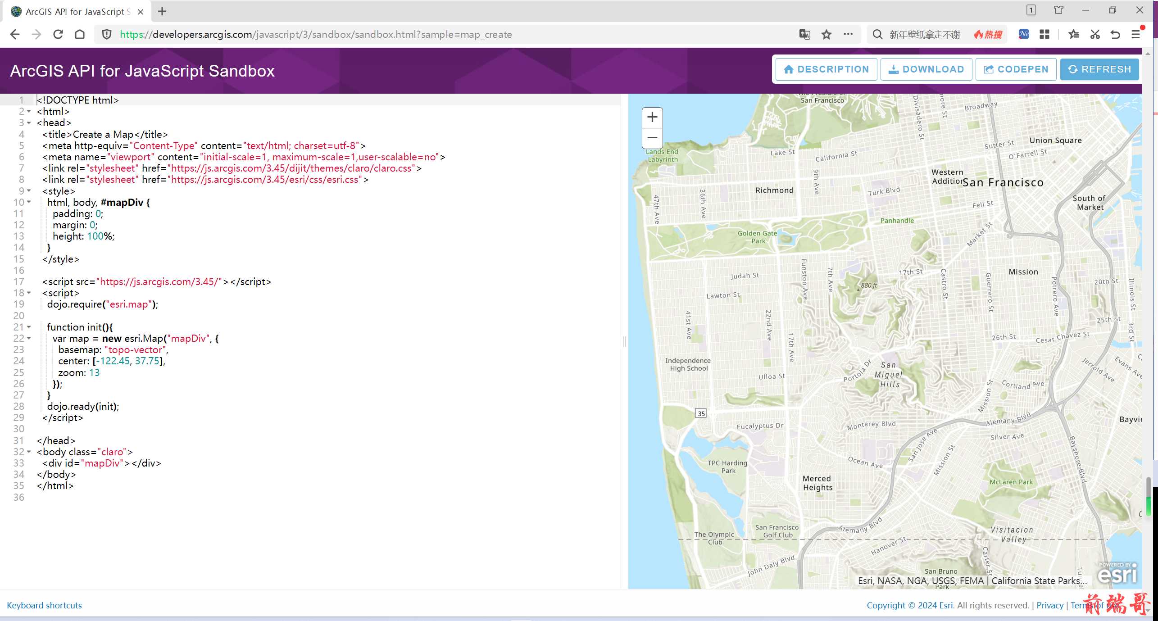The height and width of the screenshot is (621, 1158).
Task: Zoom in on the map
Action: [x=652, y=118]
